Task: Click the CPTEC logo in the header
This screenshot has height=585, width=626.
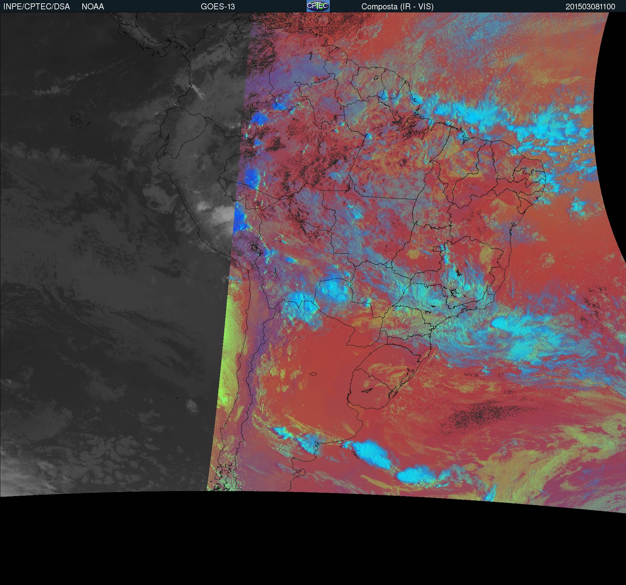Action: tap(318, 6)
